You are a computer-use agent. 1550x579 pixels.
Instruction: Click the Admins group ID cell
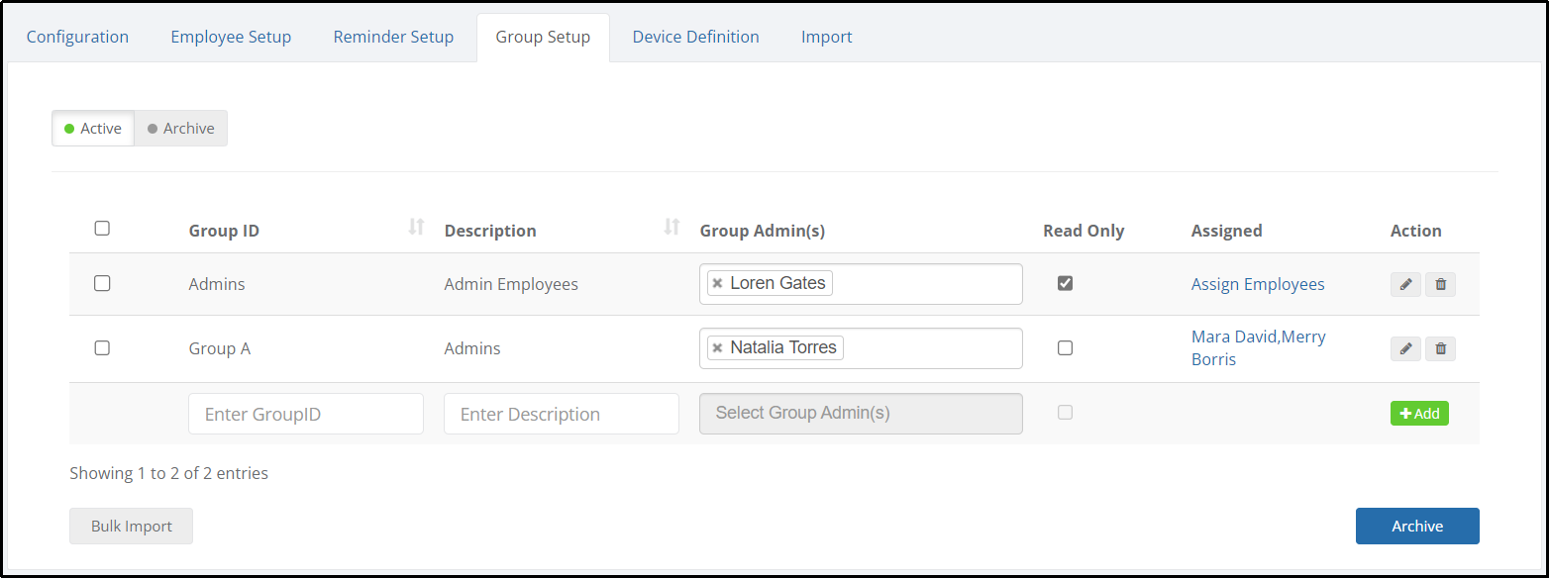coord(217,284)
